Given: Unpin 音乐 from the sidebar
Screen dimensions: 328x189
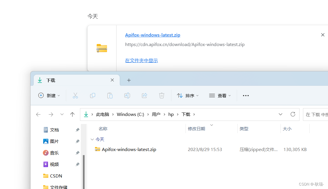Looking at the screenshot, I should 77,153.
